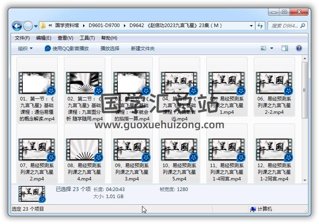The height and width of the screenshot is (224, 319).
Task: Click the 计算机 icon in status bar
Action: click(253, 209)
